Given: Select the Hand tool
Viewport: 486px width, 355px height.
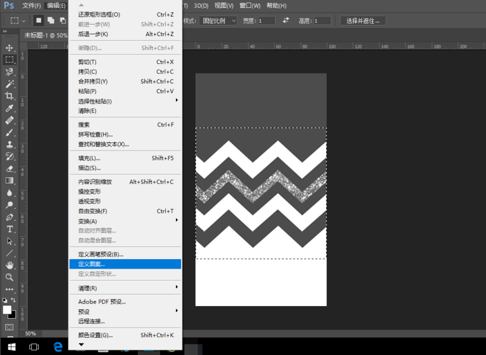Looking at the screenshot, I should 10,265.
